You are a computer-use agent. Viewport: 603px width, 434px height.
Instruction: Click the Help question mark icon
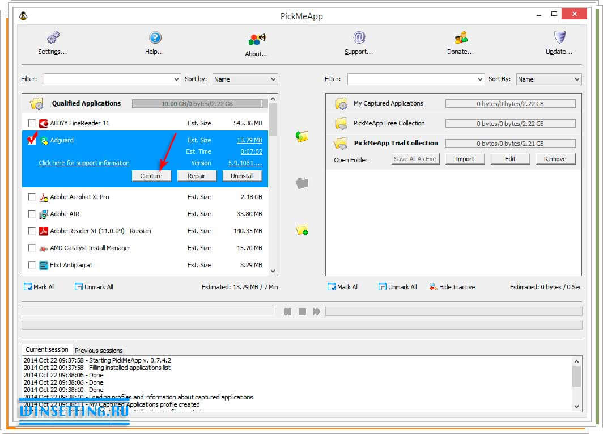(155, 38)
